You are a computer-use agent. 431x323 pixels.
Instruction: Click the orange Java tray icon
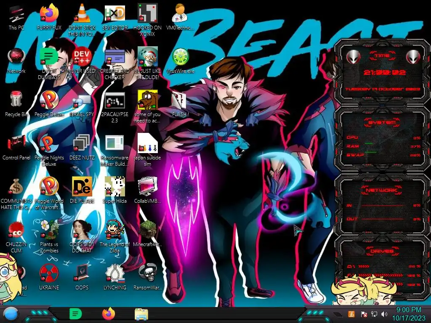(351, 314)
